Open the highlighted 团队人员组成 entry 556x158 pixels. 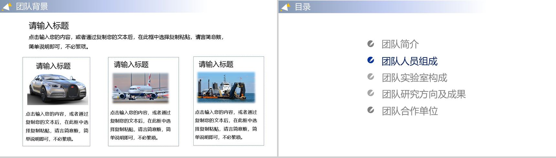409,61
